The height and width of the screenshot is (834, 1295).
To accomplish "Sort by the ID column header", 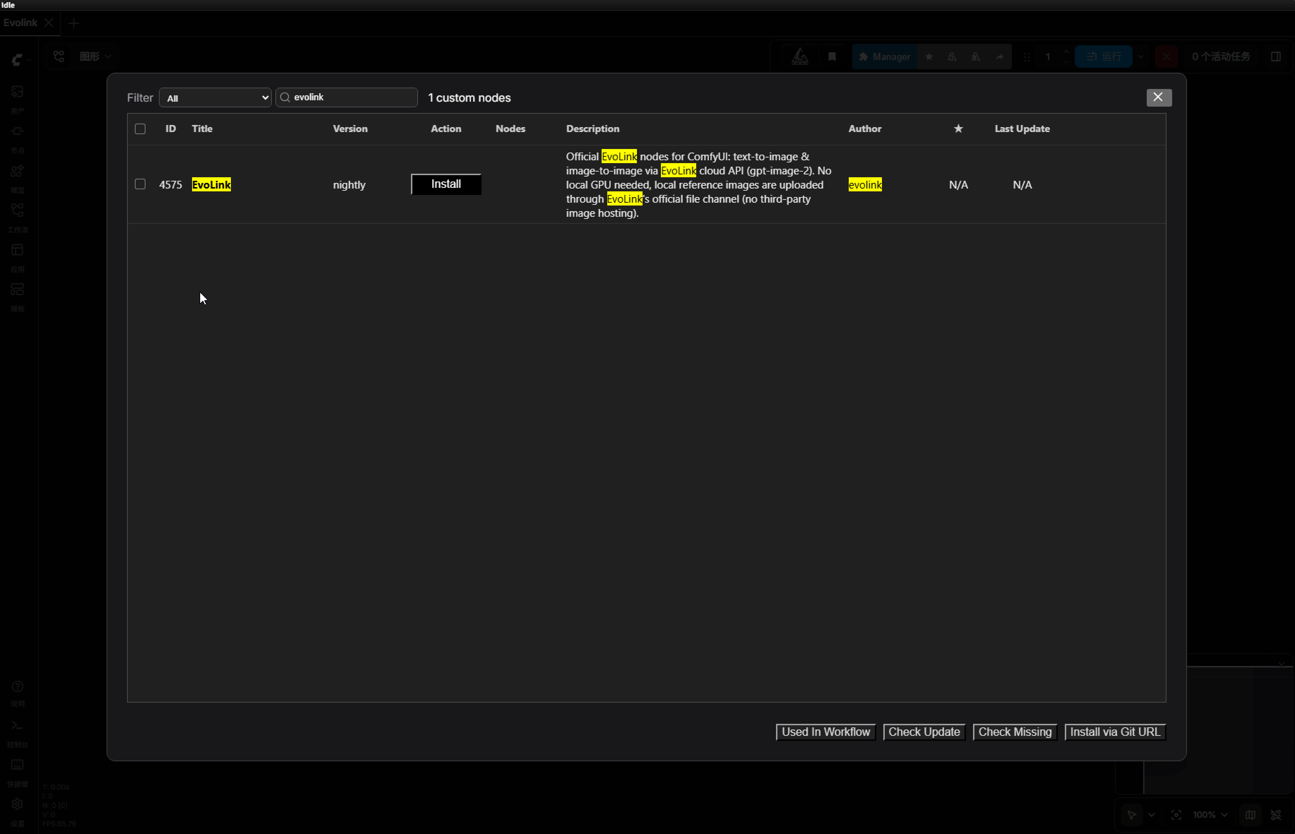I will tap(171, 129).
